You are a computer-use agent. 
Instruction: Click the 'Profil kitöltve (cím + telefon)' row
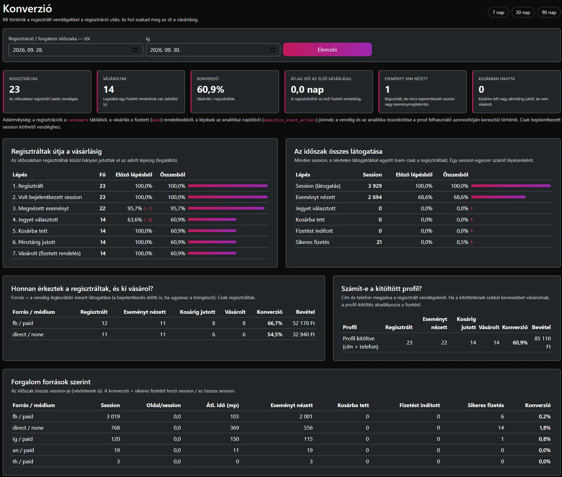click(447, 342)
